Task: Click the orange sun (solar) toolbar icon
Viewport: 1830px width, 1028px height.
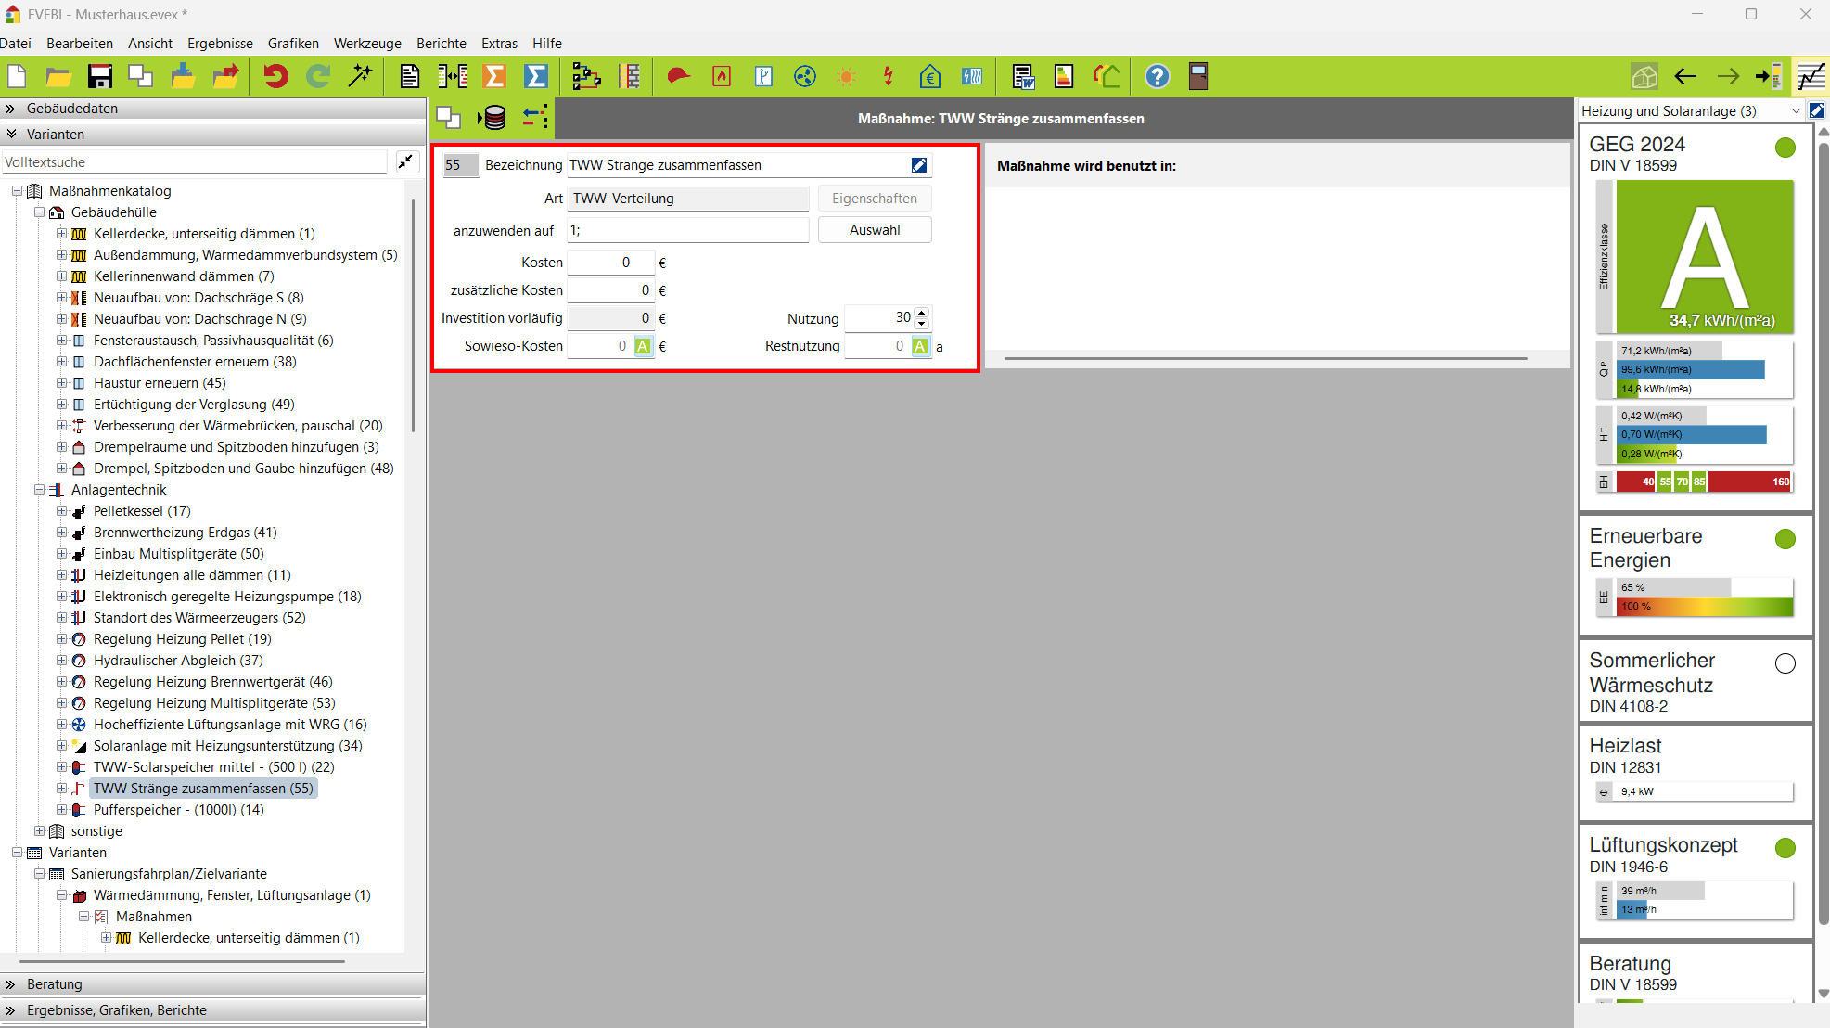Action: click(846, 77)
